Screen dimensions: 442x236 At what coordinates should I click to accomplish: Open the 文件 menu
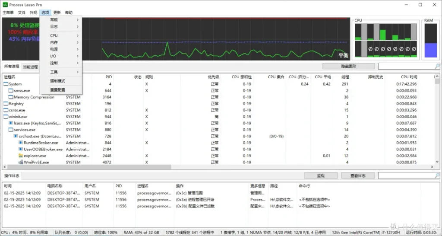(22, 13)
